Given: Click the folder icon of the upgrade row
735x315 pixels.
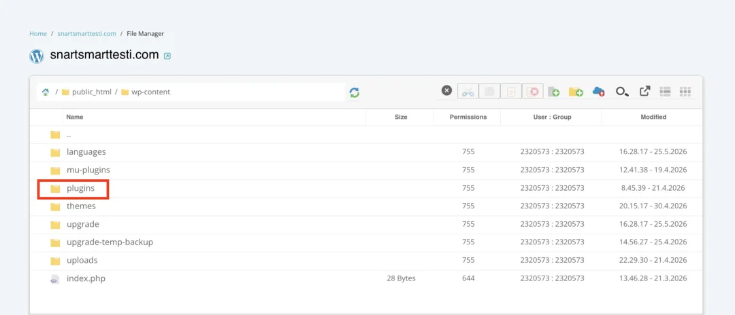Looking at the screenshot, I should [55, 225].
